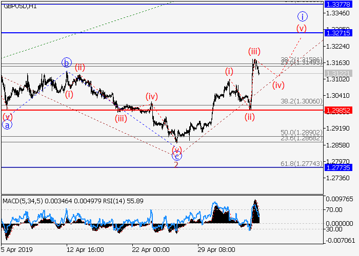Image resolution: width=359 pixels, height=256 pixels.
Task: Select the red '2' wave label at bottom
Action: tap(176, 164)
